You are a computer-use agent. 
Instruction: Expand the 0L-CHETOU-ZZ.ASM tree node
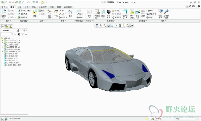click(x=2, y=40)
